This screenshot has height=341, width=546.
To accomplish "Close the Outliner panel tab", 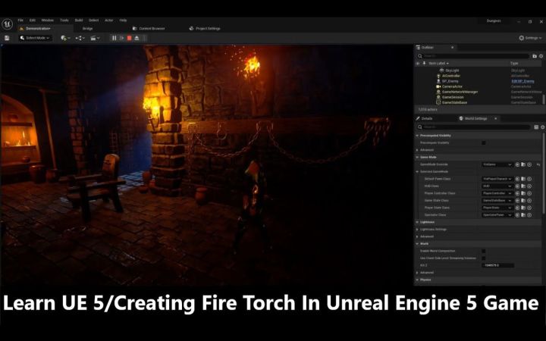I will [x=452, y=47].
